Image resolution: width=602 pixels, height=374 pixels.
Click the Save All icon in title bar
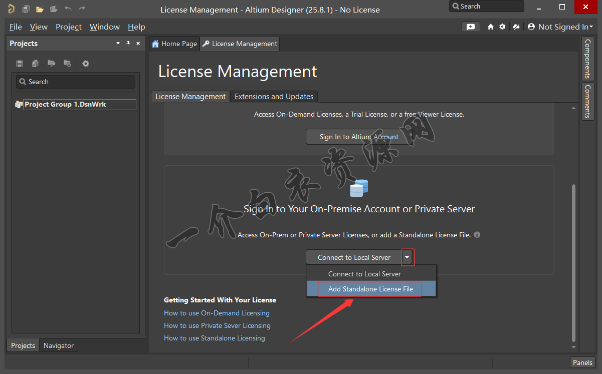[26, 9]
